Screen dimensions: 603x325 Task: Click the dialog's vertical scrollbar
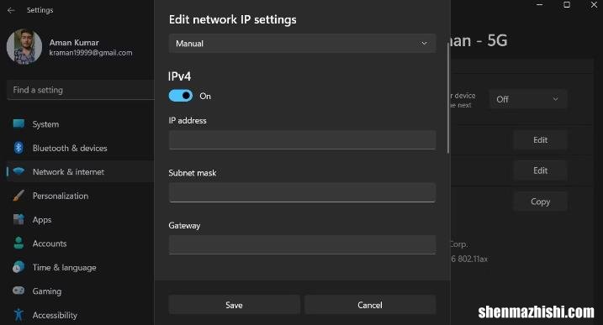click(448, 98)
